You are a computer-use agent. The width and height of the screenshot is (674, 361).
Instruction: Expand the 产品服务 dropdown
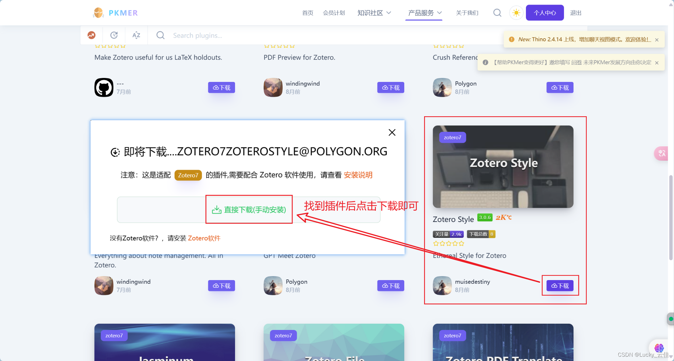point(425,13)
